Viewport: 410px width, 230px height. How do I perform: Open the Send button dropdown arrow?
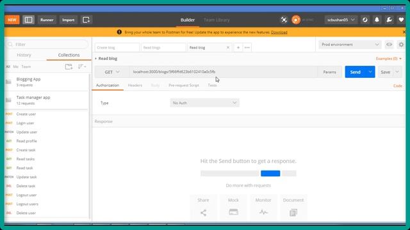[370, 72]
